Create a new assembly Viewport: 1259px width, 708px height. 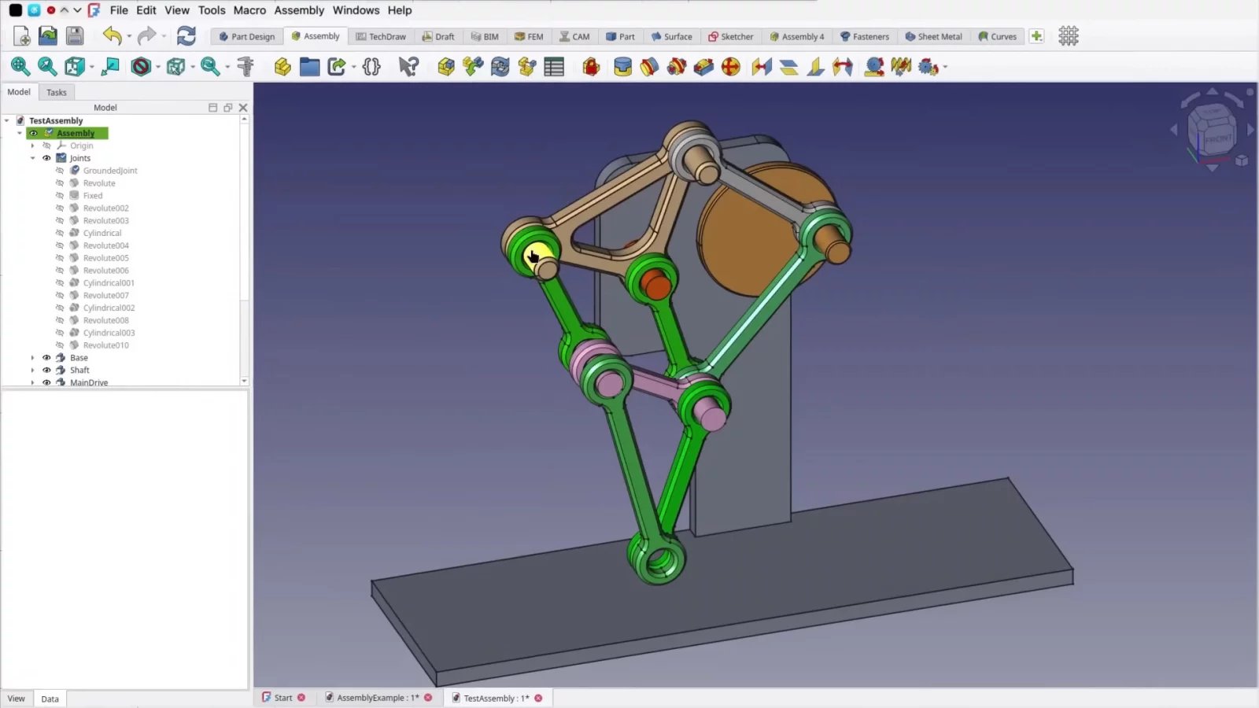coord(446,67)
